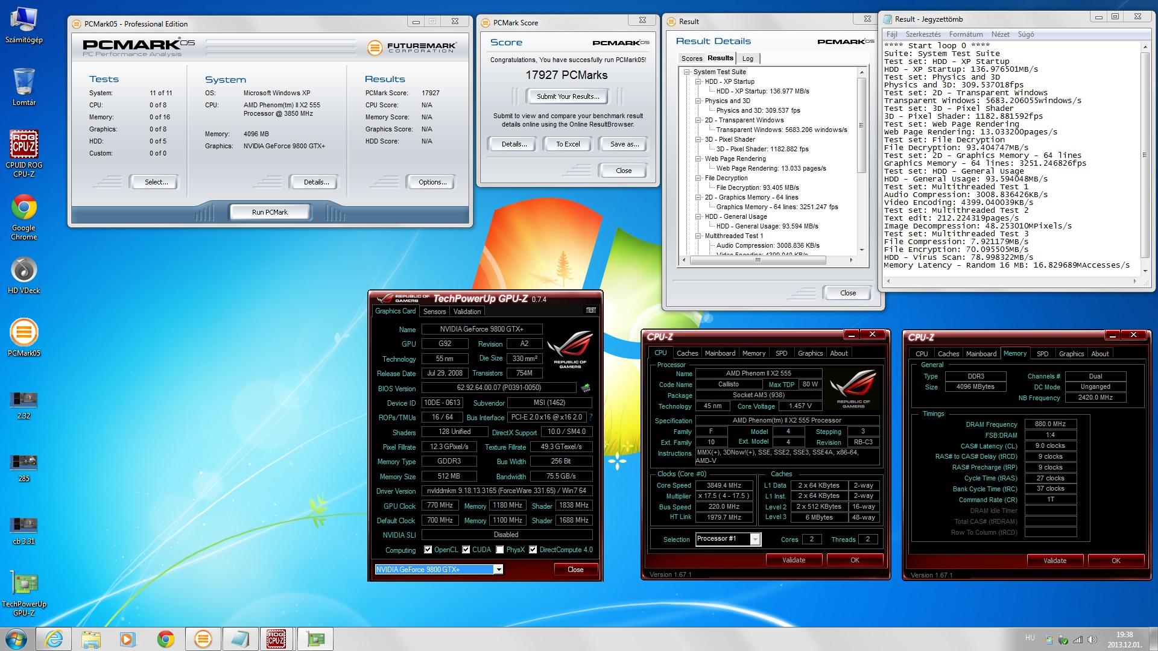Collapse the File Decryption node
The width and height of the screenshot is (1158, 651).
(x=698, y=178)
